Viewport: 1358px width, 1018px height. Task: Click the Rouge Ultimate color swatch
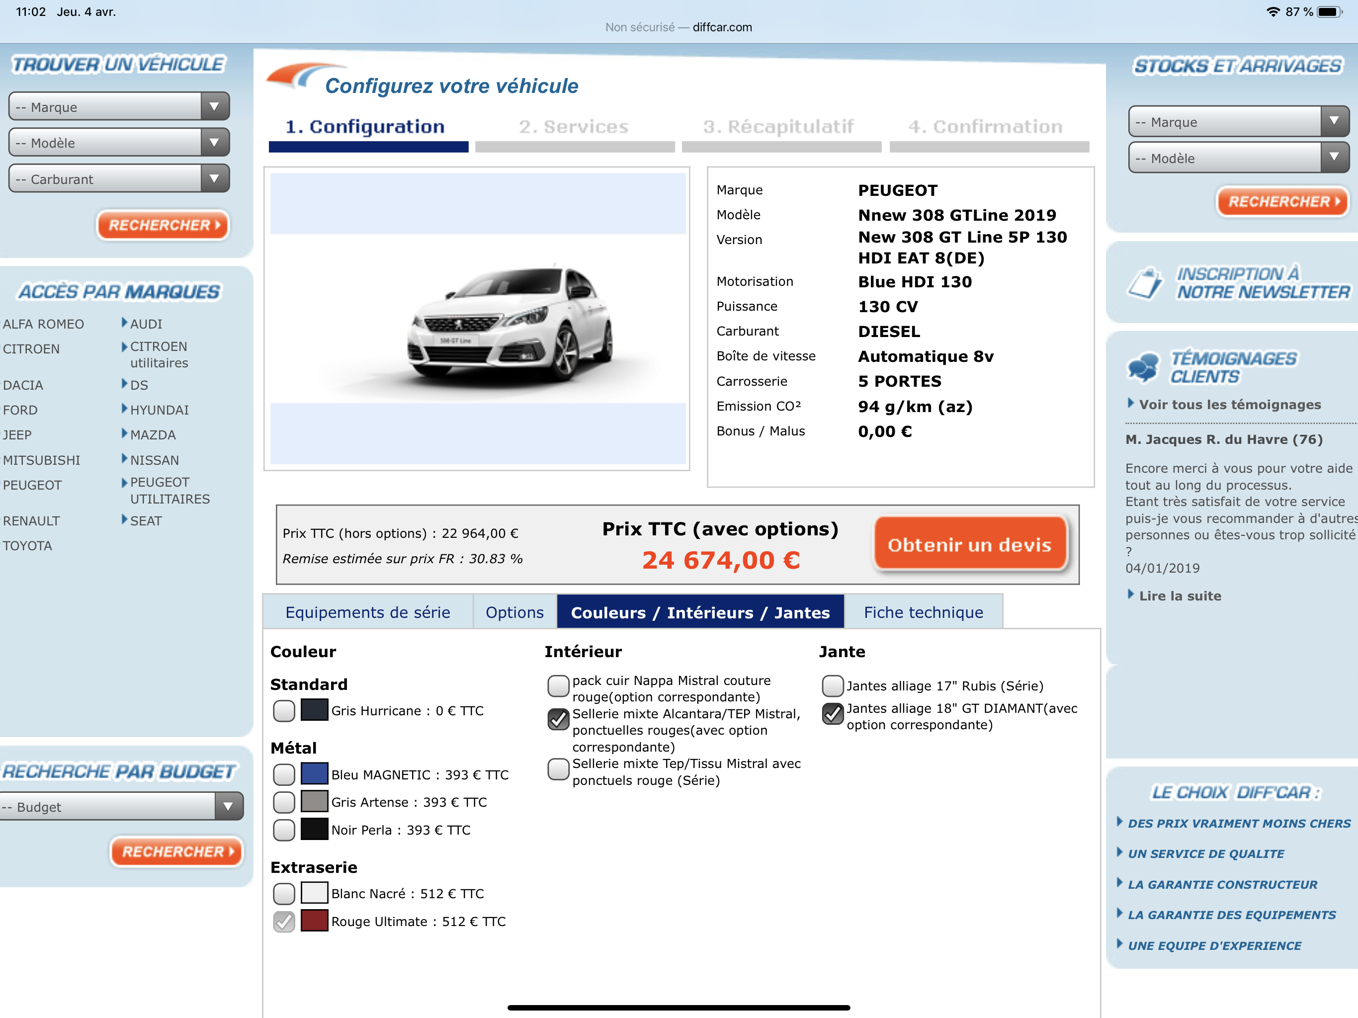click(x=314, y=921)
